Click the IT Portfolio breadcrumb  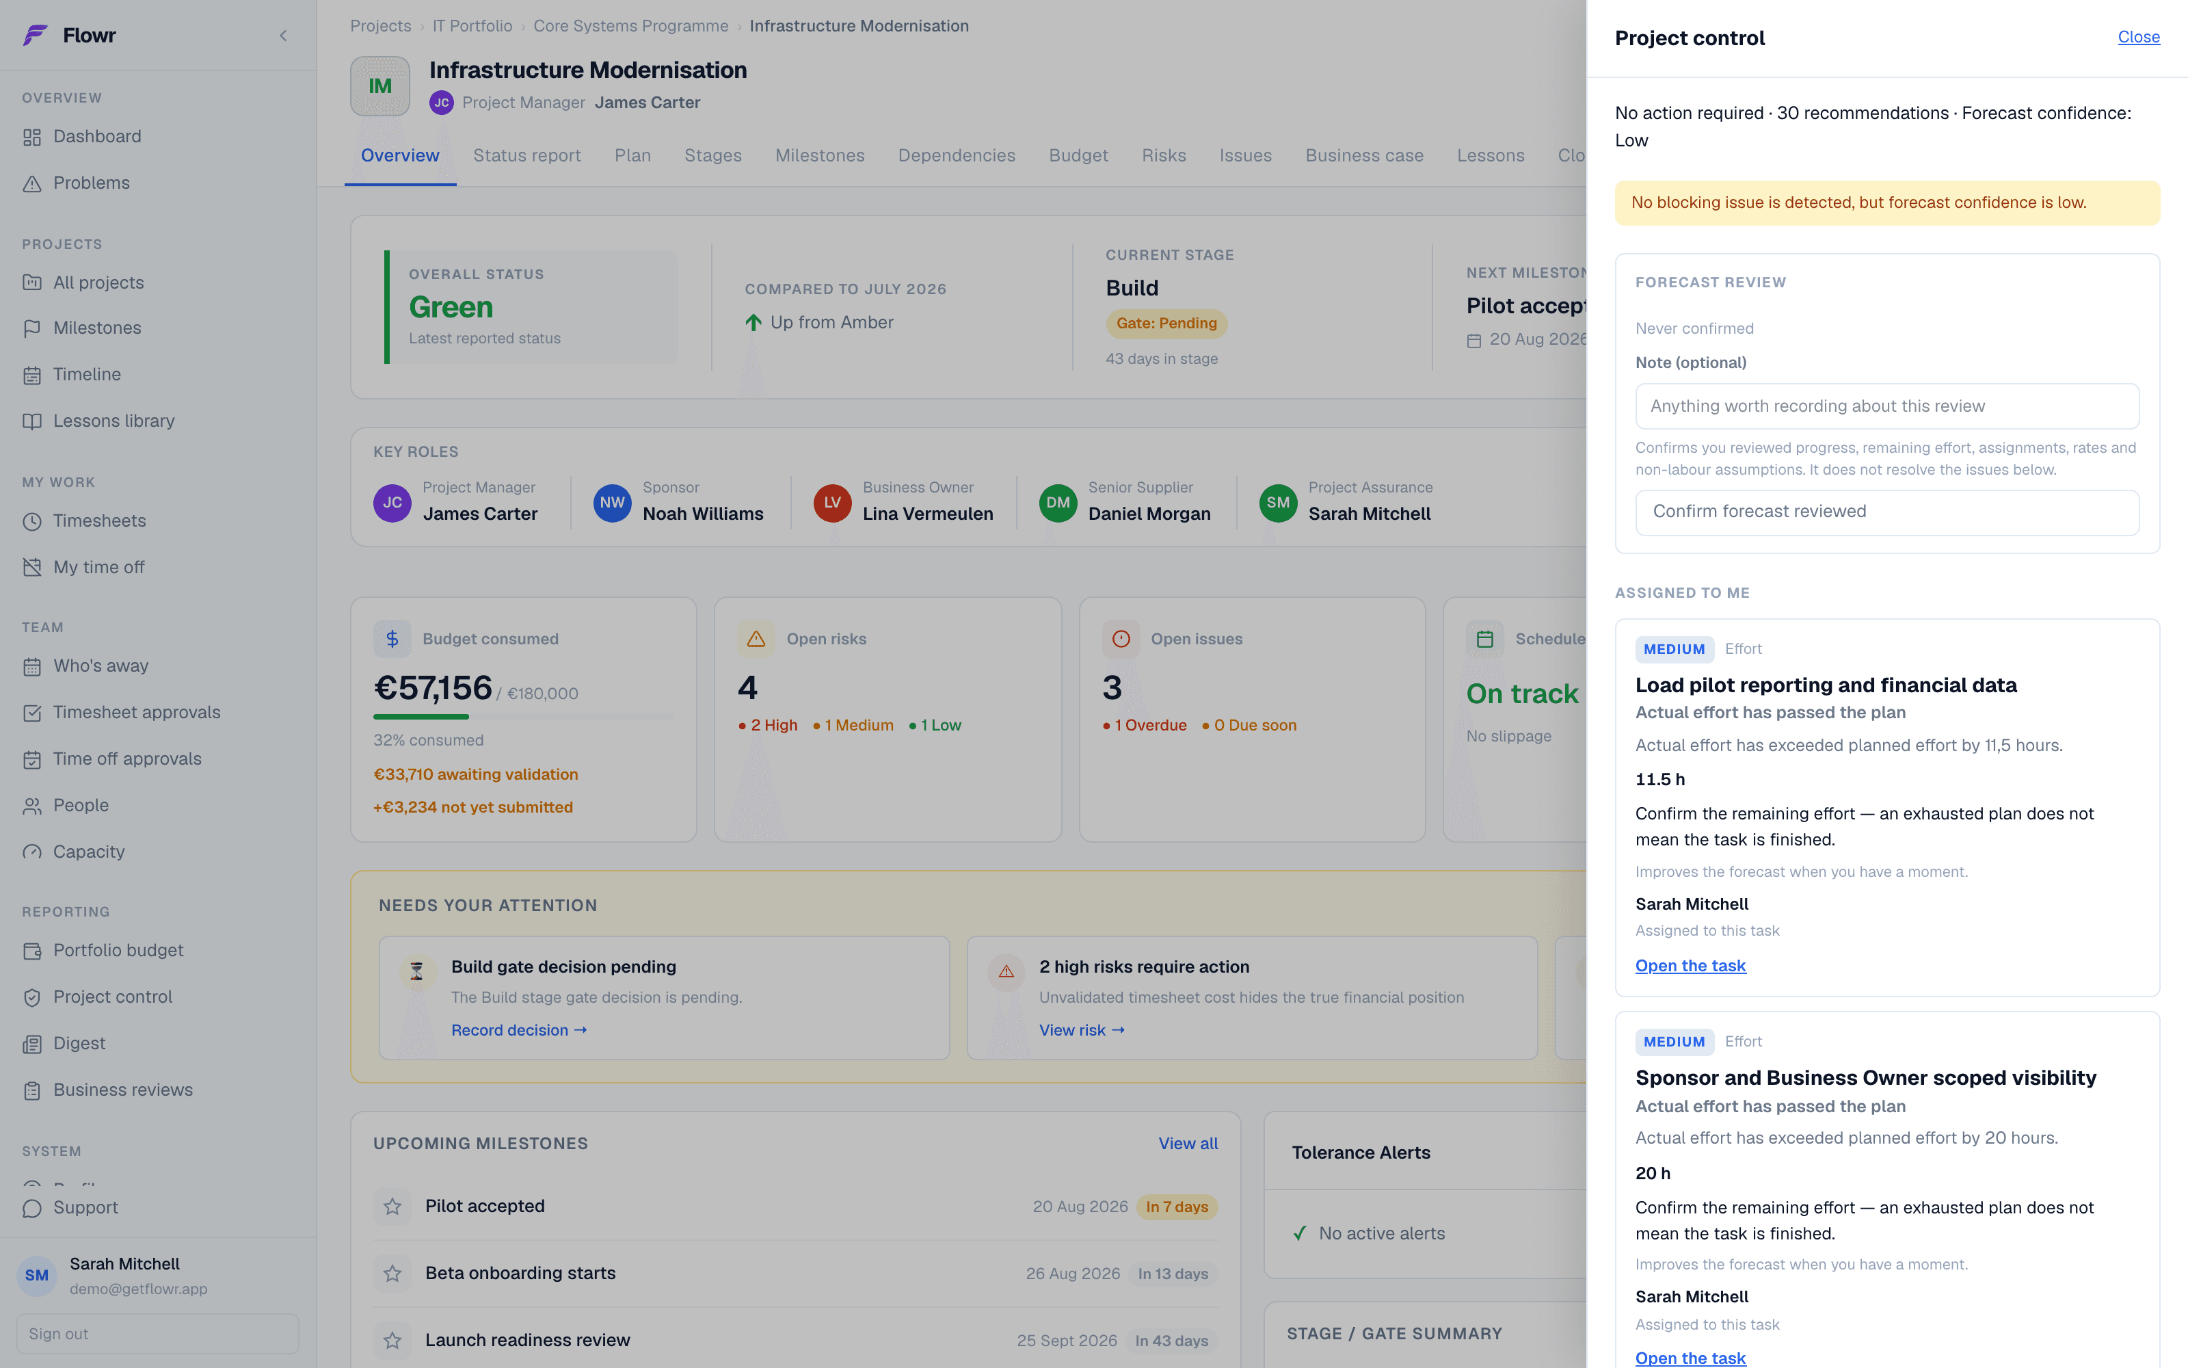[472, 26]
